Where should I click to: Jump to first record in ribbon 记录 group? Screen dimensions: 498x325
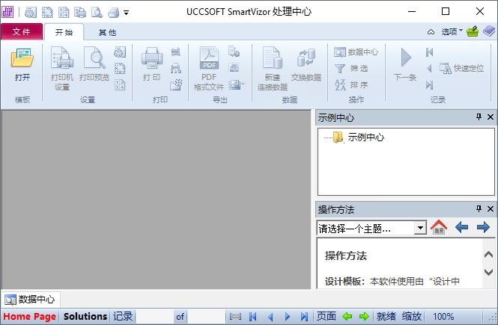(x=429, y=52)
